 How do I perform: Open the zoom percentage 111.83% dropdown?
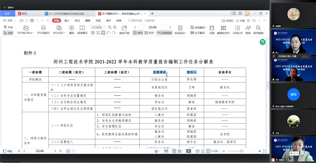104,27
